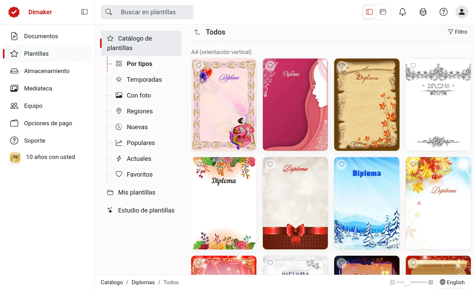
Task: Click the dense grid icon right of zoom slider
Action: tap(431, 282)
